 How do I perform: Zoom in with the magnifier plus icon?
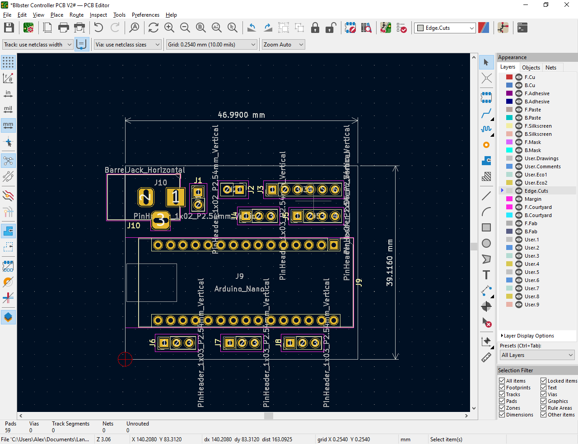tap(169, 28)
